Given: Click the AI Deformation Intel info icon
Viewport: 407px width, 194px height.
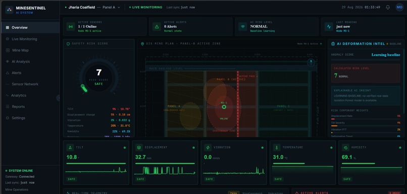Looking at the screenshot, I should tap(333, 44).
